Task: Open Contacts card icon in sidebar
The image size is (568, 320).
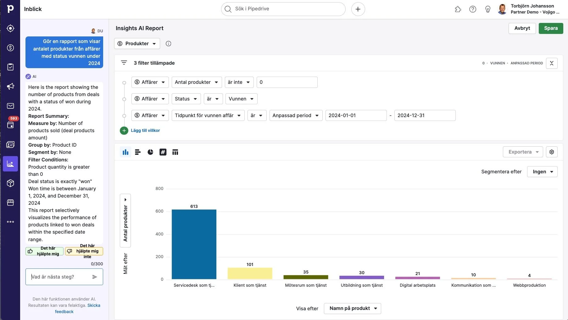Action: [x=10, y=144]
